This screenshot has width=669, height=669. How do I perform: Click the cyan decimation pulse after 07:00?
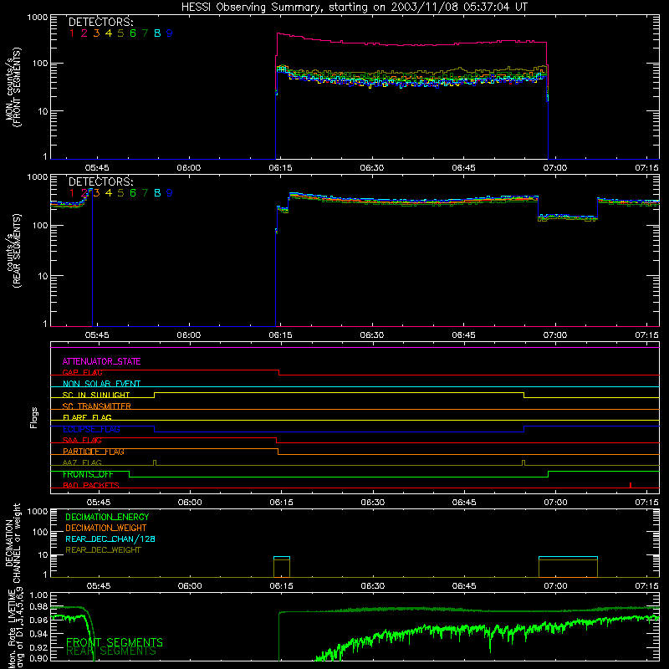click(568, 558)
